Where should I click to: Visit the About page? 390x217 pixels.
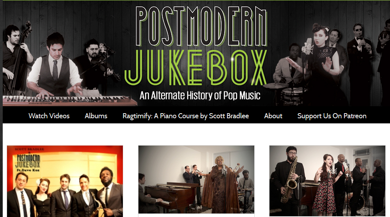[273, 116]
